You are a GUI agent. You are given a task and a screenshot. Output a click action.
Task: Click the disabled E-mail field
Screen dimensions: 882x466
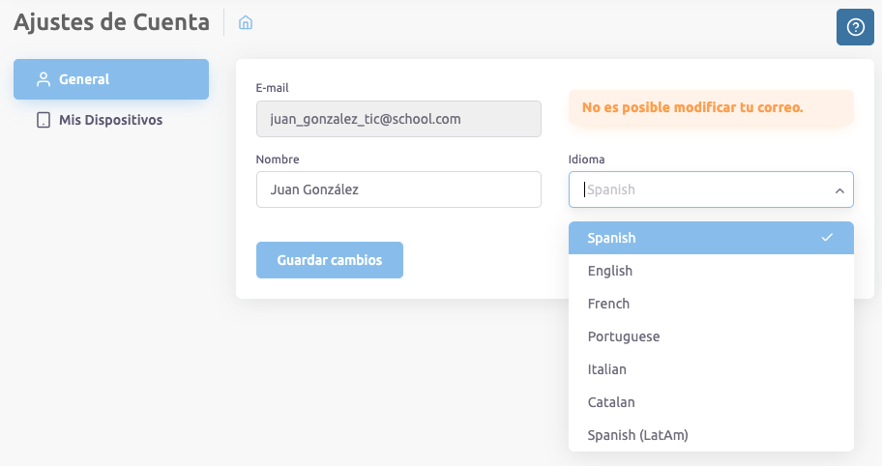(x=397, y=119)
